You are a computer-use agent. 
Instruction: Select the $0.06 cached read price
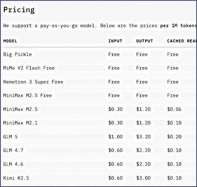pyautogui.click(x=174, y=109)
